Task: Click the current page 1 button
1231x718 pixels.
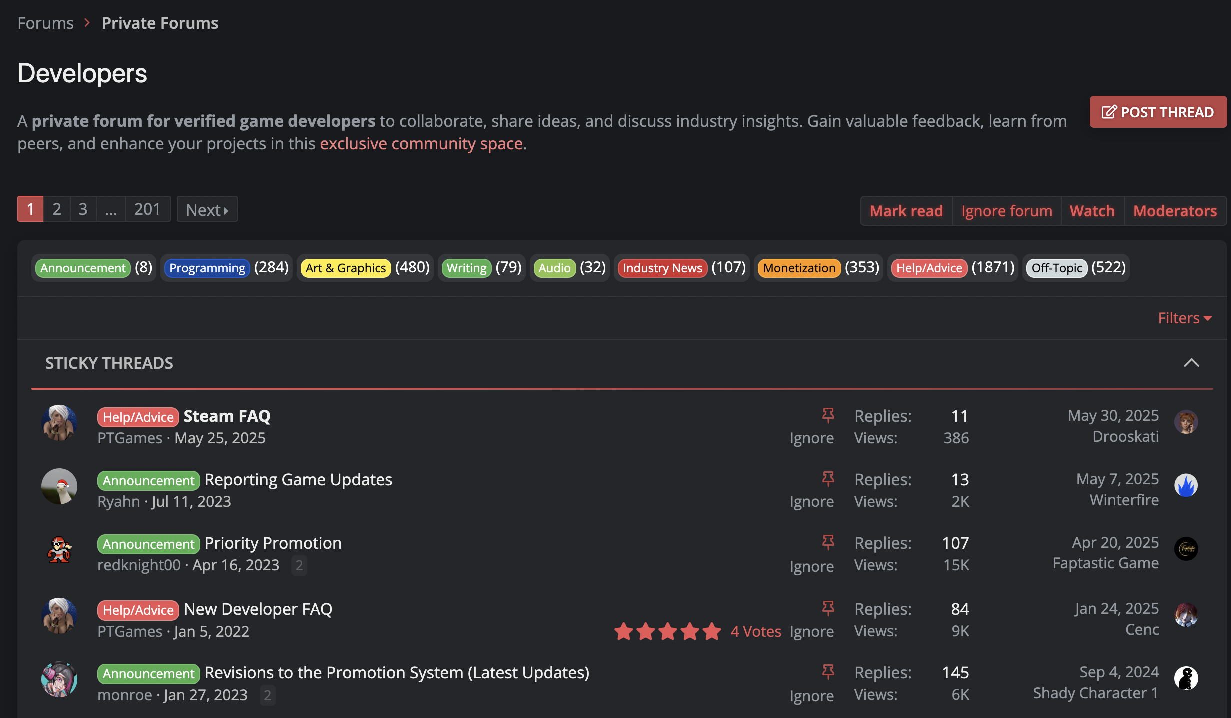Action: [30, 209]
